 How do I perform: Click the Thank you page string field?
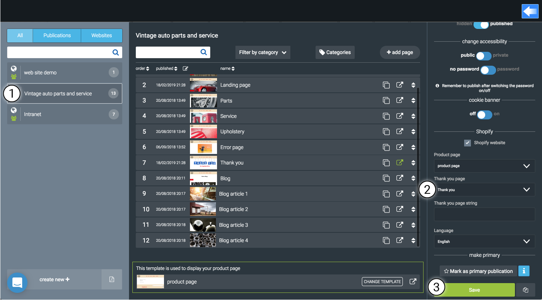coord(484,215)
